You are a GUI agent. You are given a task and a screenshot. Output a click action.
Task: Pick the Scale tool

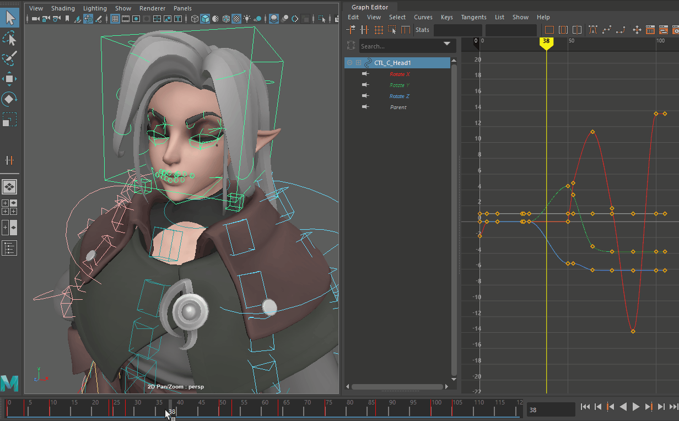coord(10,120)
